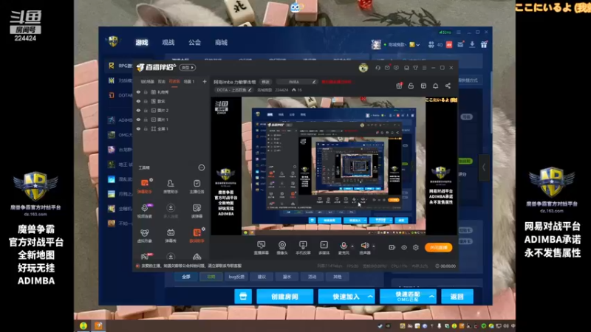Screen dimensions: 591x332
Task: Click the side panel collapse chevron in the battle platform
Action: click(484, 167)
